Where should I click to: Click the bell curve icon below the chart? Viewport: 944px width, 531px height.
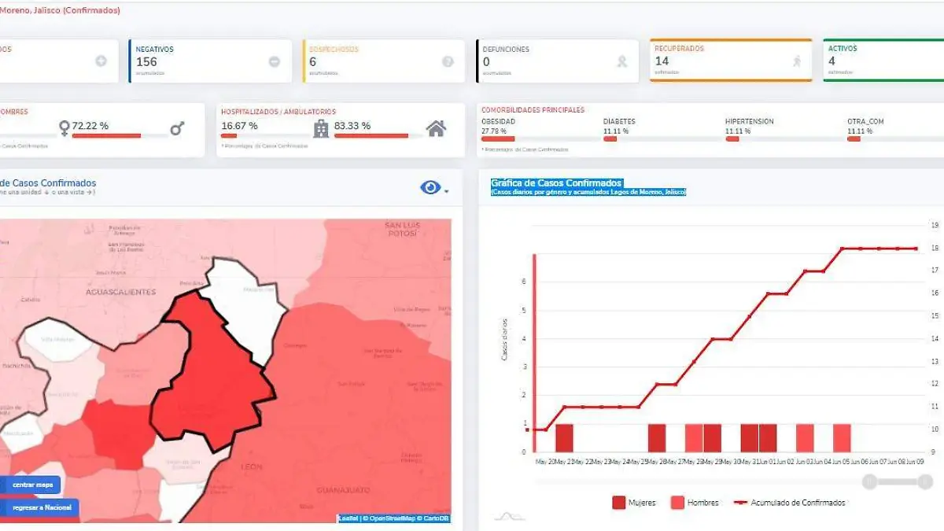tap(509, 516)
